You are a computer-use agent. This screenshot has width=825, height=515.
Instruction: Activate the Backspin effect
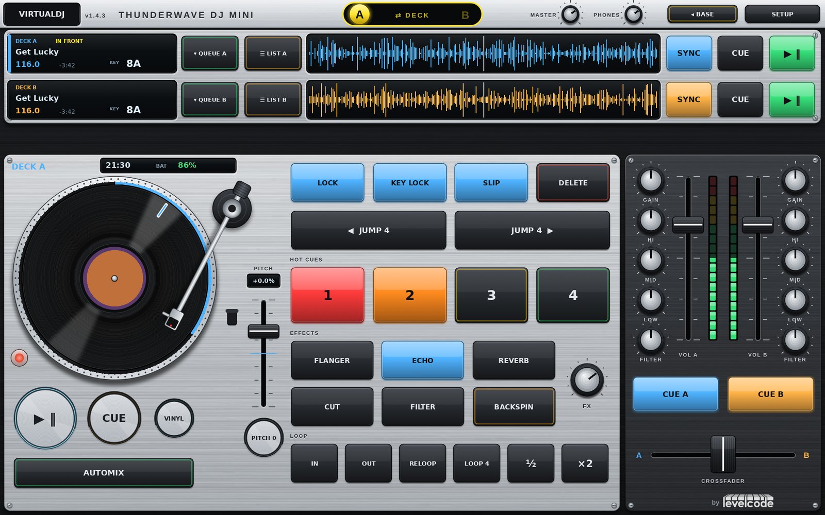(x=514, y=407)
